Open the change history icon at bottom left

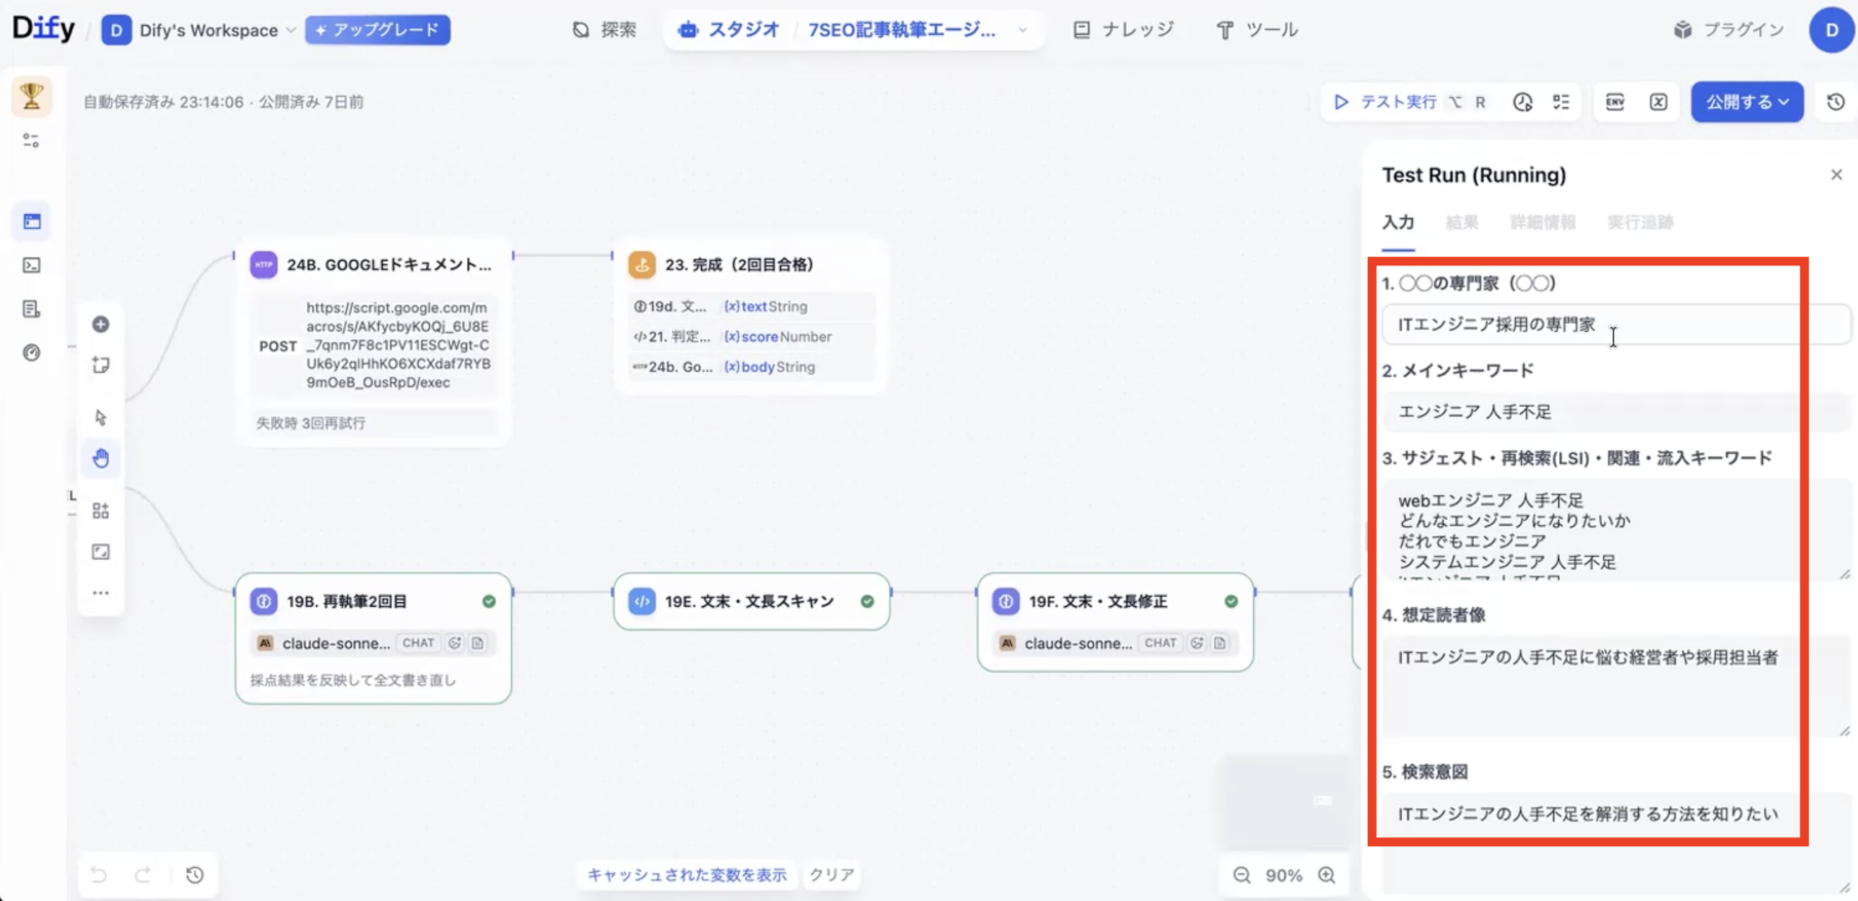[195, 875]
